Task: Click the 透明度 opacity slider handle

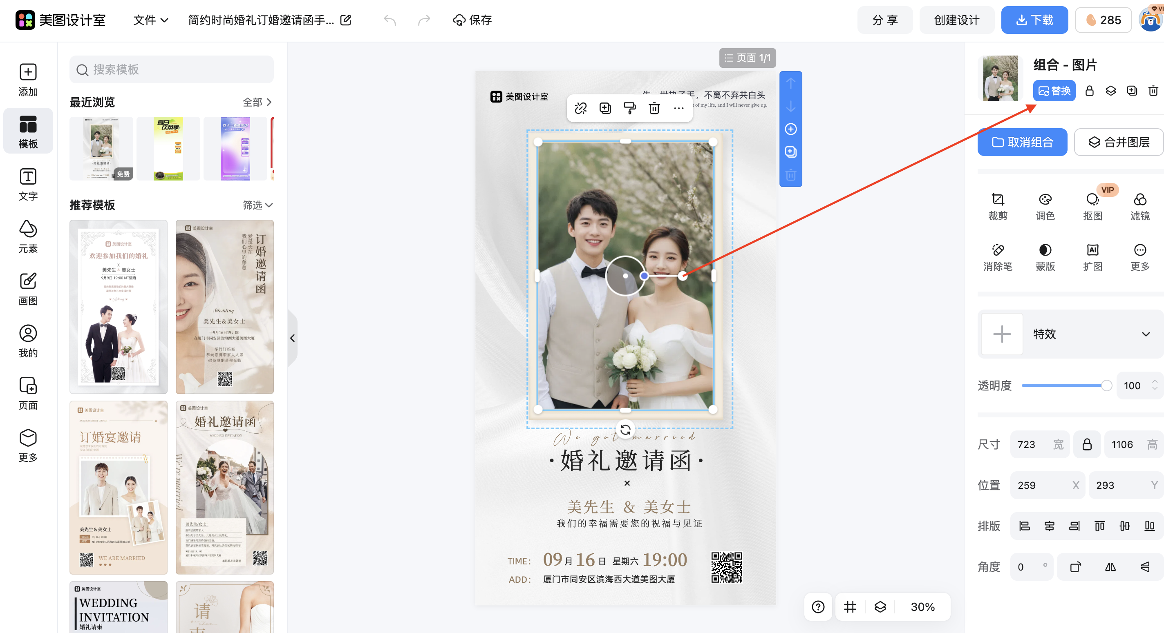Action: pyautogui.click(x=1106, y=385)
